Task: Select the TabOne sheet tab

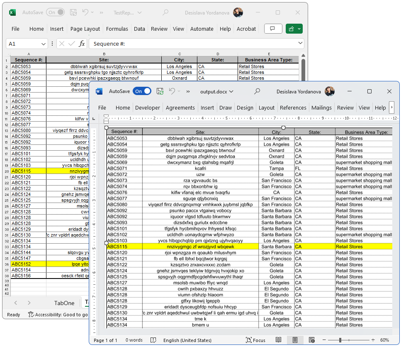Action: [x=64, y=303]
